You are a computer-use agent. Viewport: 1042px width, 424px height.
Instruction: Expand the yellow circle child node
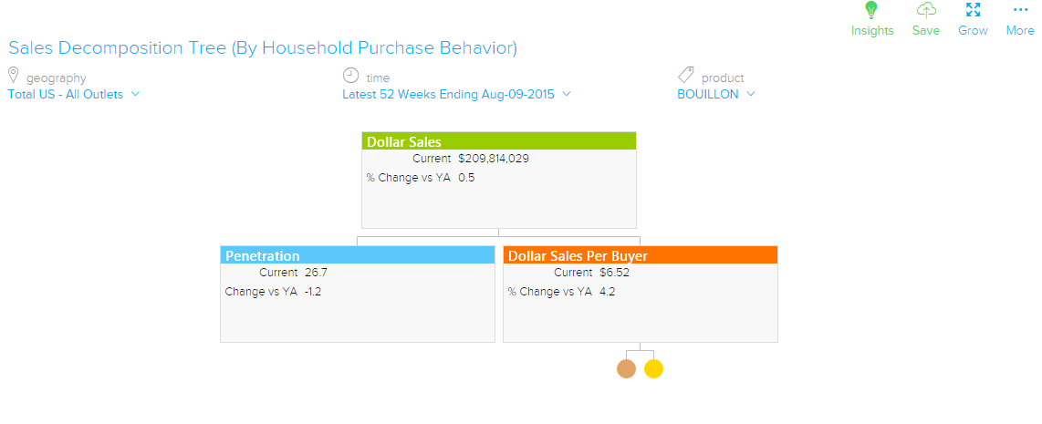tap(653, 368)
